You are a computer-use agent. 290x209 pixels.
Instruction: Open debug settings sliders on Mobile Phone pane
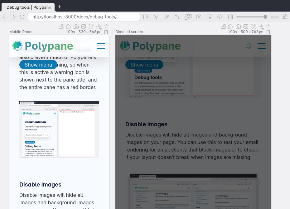click(99, 27)
